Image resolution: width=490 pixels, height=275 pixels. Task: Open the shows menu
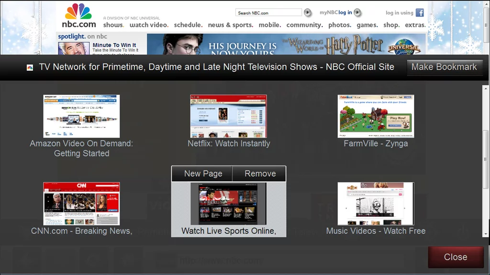click(x=113, y=25)
